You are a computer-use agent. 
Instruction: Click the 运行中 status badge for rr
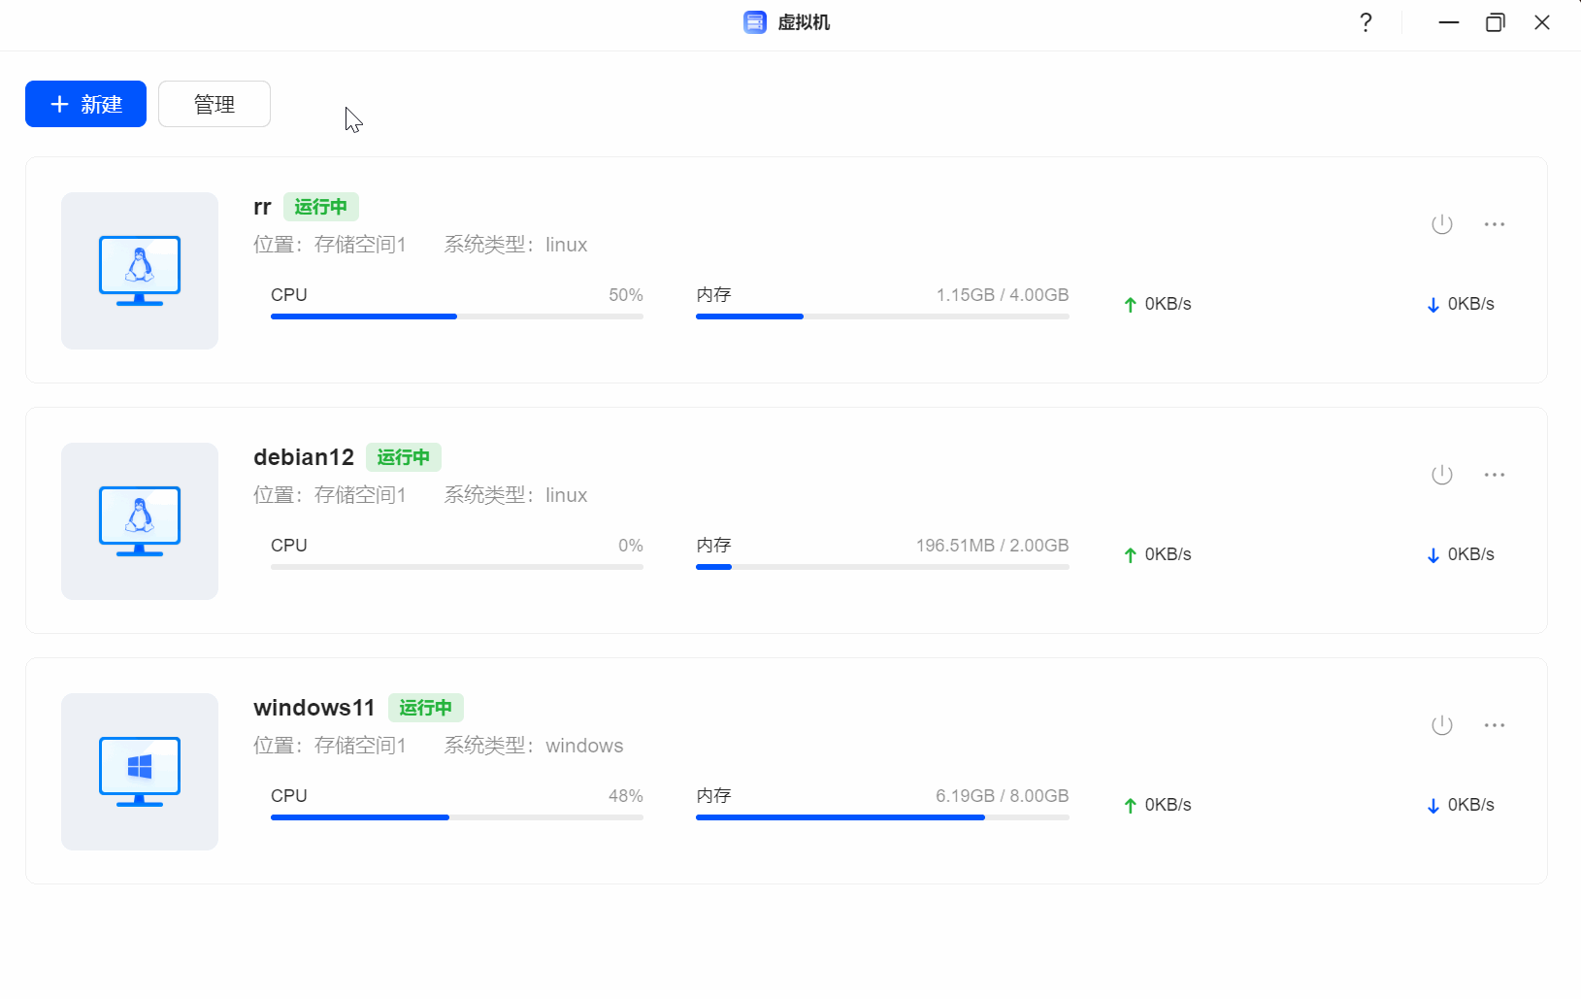(321, 207)
